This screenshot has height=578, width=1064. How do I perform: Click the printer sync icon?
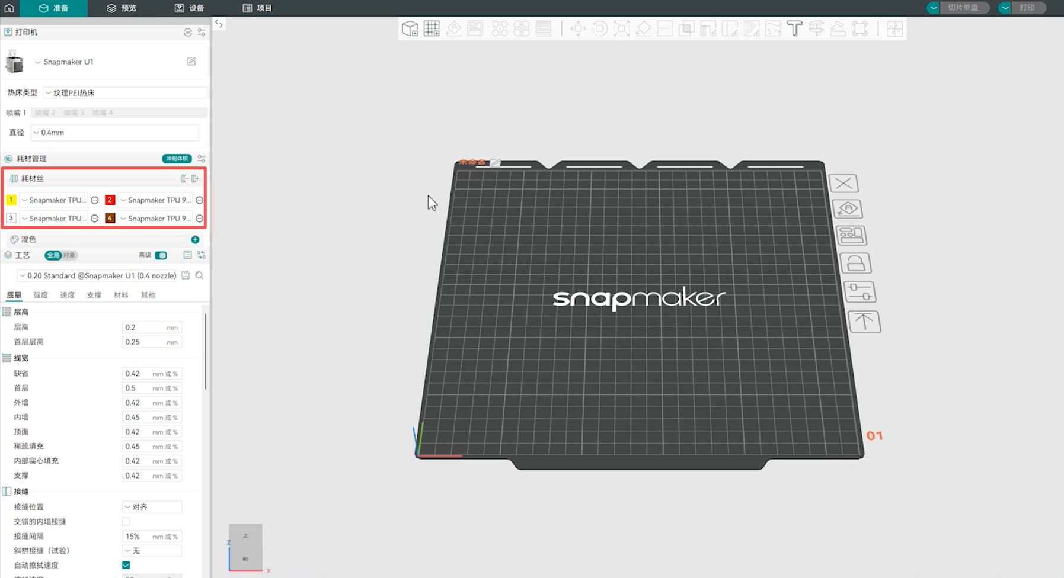[188, 33]
